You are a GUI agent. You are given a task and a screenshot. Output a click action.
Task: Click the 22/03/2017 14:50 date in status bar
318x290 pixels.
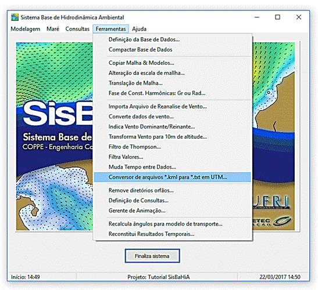(280, 277)
